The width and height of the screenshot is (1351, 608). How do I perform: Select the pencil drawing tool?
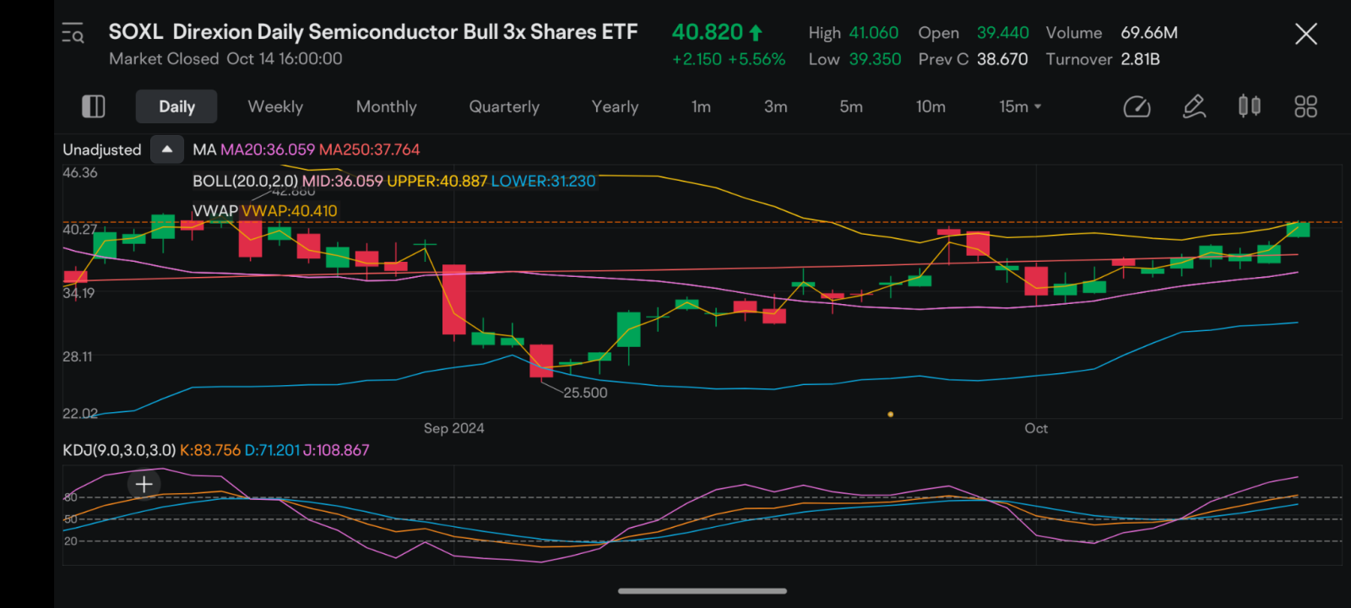[1194, 106]
